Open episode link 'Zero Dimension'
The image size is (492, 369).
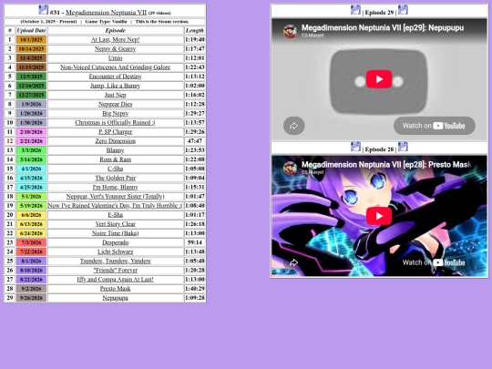pos(115,141)
